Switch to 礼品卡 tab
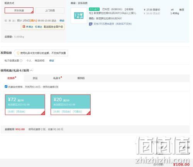The image size is (193, 167). pos(57,78)
